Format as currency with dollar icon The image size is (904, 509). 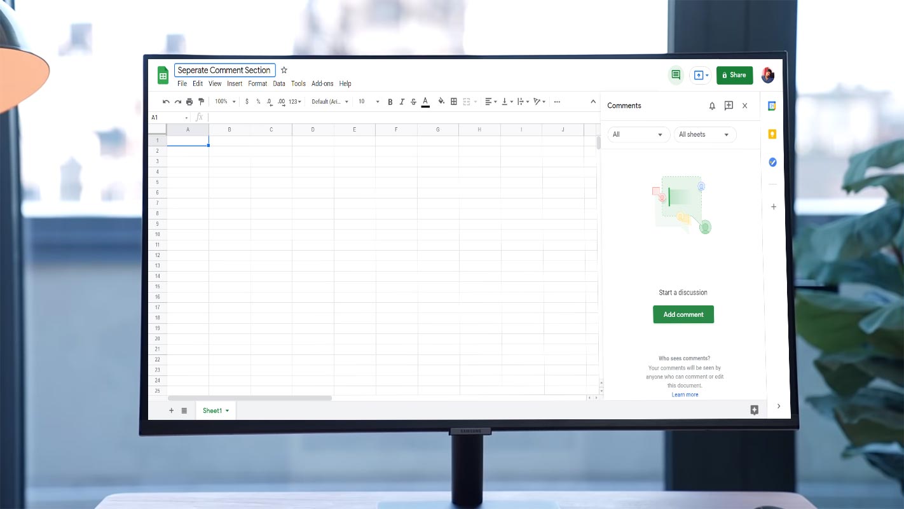click(247, 102)
